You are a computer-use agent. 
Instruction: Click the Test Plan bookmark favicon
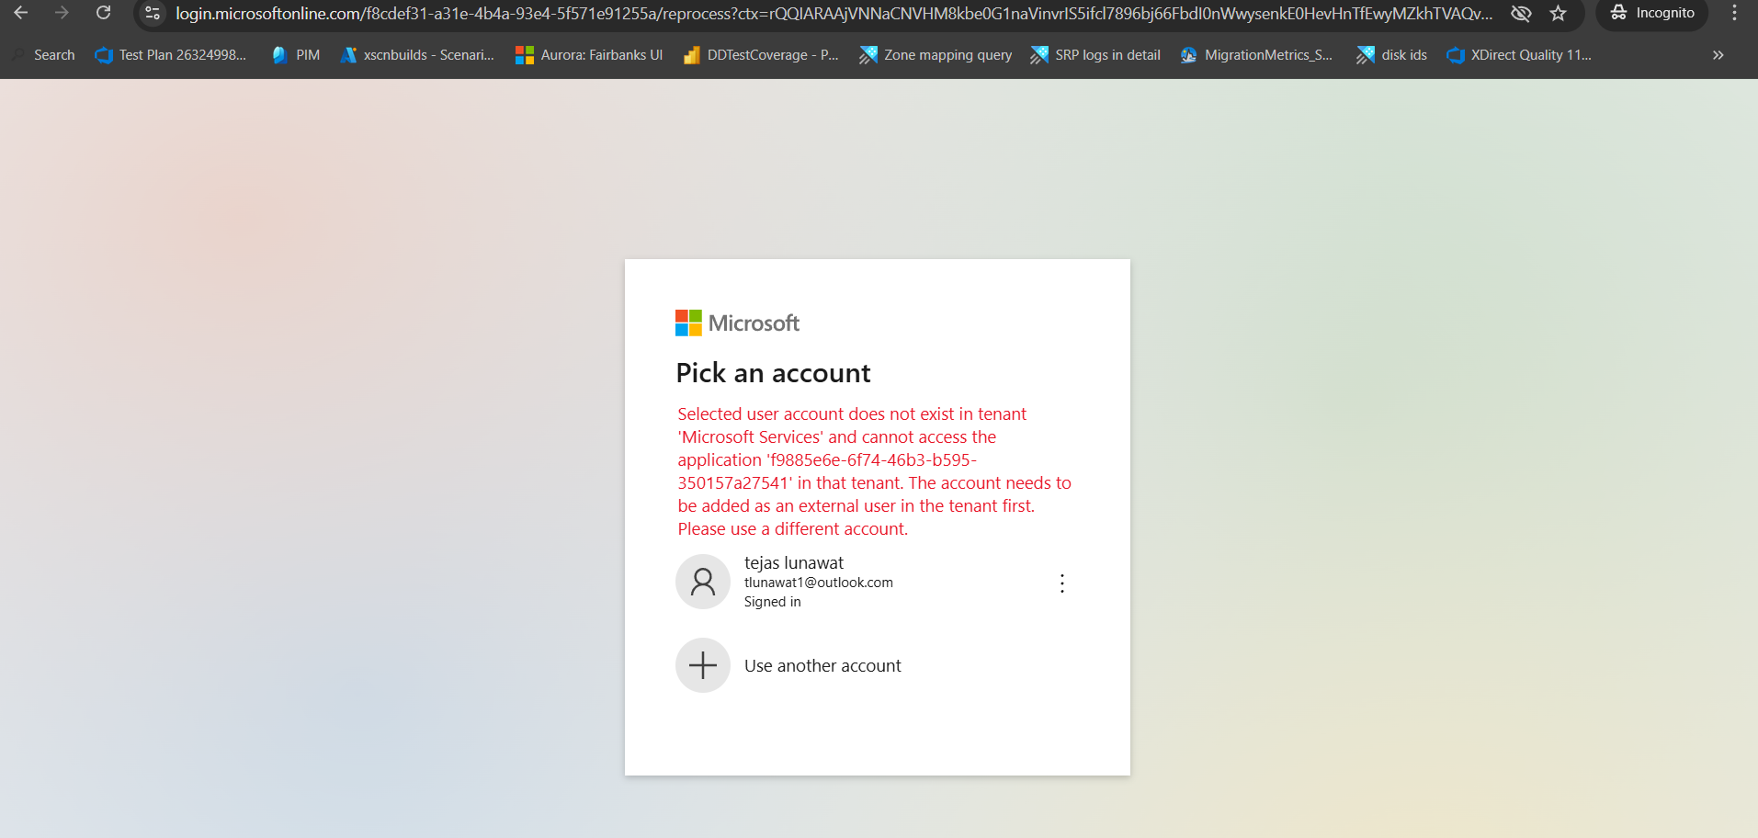104,55
